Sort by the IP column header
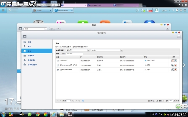Image resolution: width=188 pixels, height=117 pixels. [x=88, y=57]
